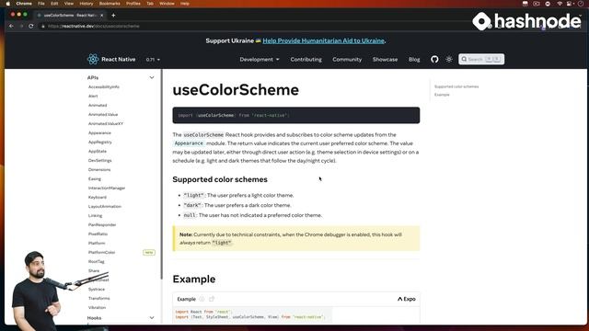Select Appearance in the sidebar
Screen dimensions: 589x331
pos(99,132)
